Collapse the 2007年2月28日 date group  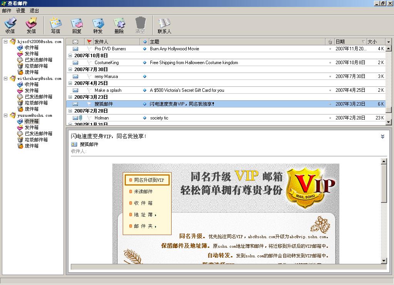(70, 111)
